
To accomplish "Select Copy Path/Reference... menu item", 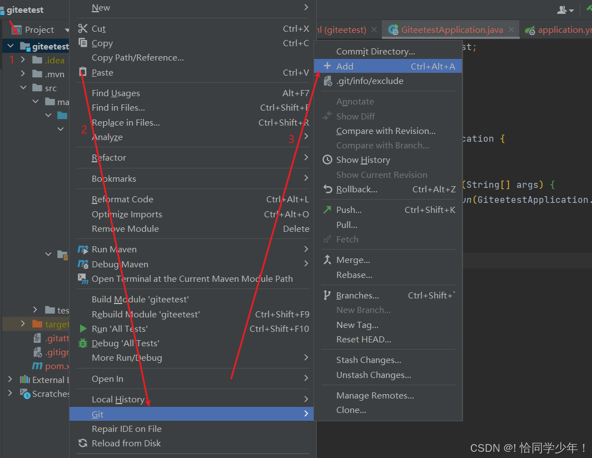I will [192, 57].
